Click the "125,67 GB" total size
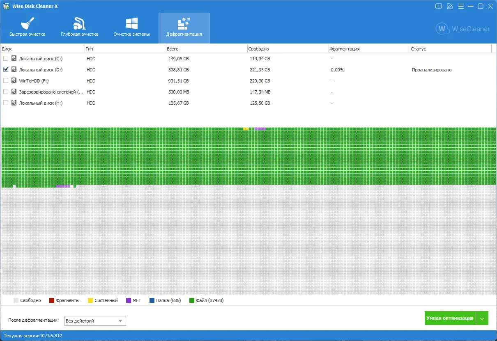This screenshot has height=341, width=497. coord(179,103)
